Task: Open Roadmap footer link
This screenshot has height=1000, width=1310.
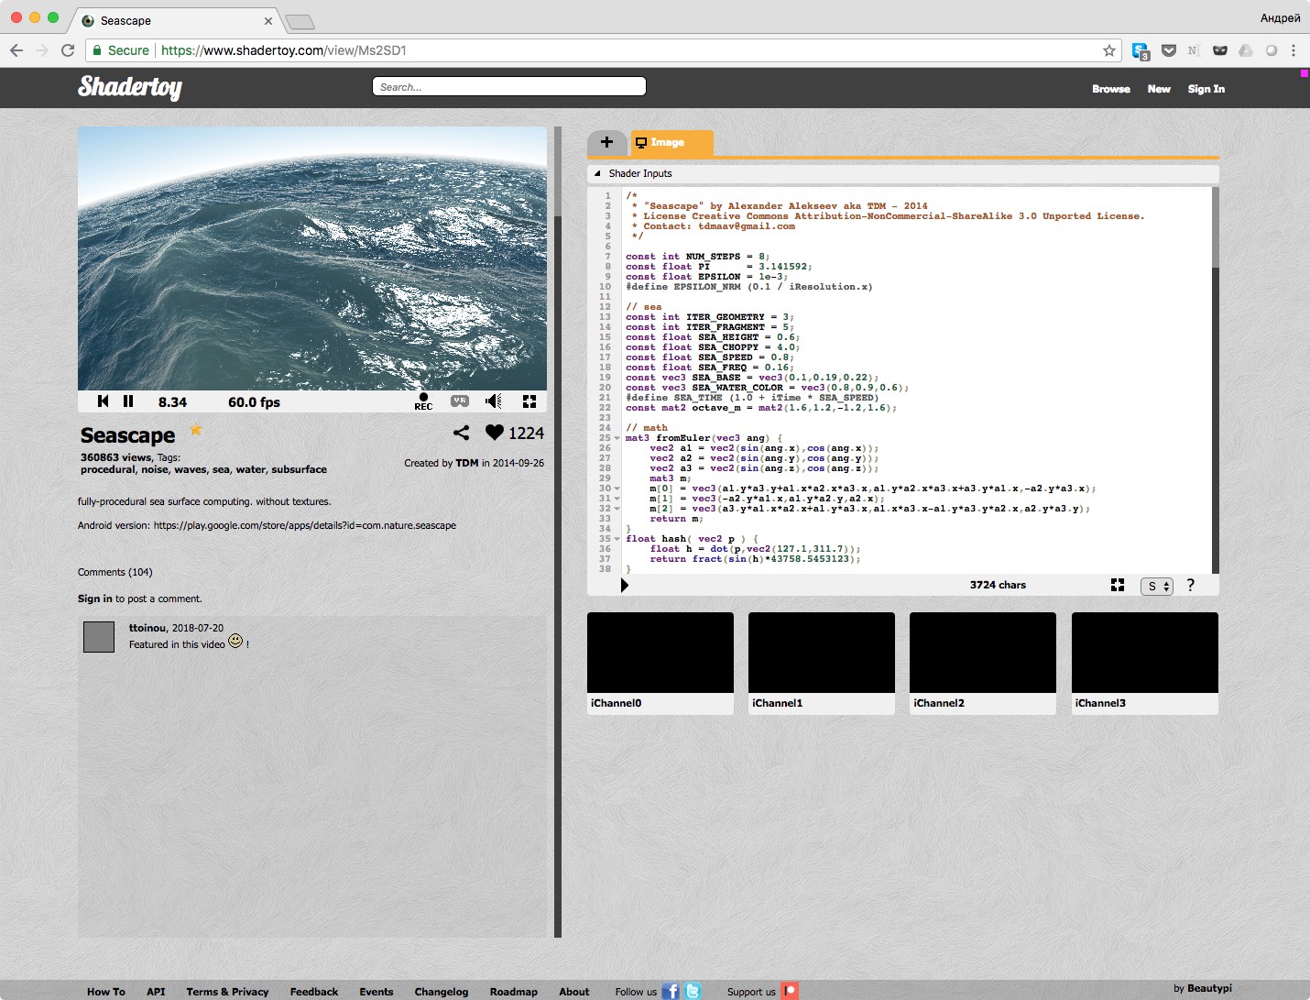Action: (514, 992)
